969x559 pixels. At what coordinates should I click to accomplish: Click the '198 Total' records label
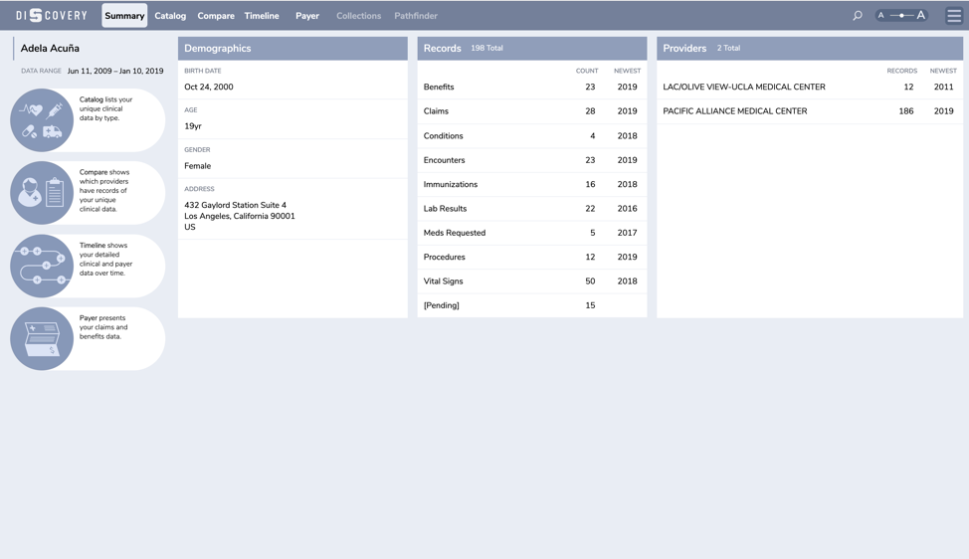click(x=486, y=48)
